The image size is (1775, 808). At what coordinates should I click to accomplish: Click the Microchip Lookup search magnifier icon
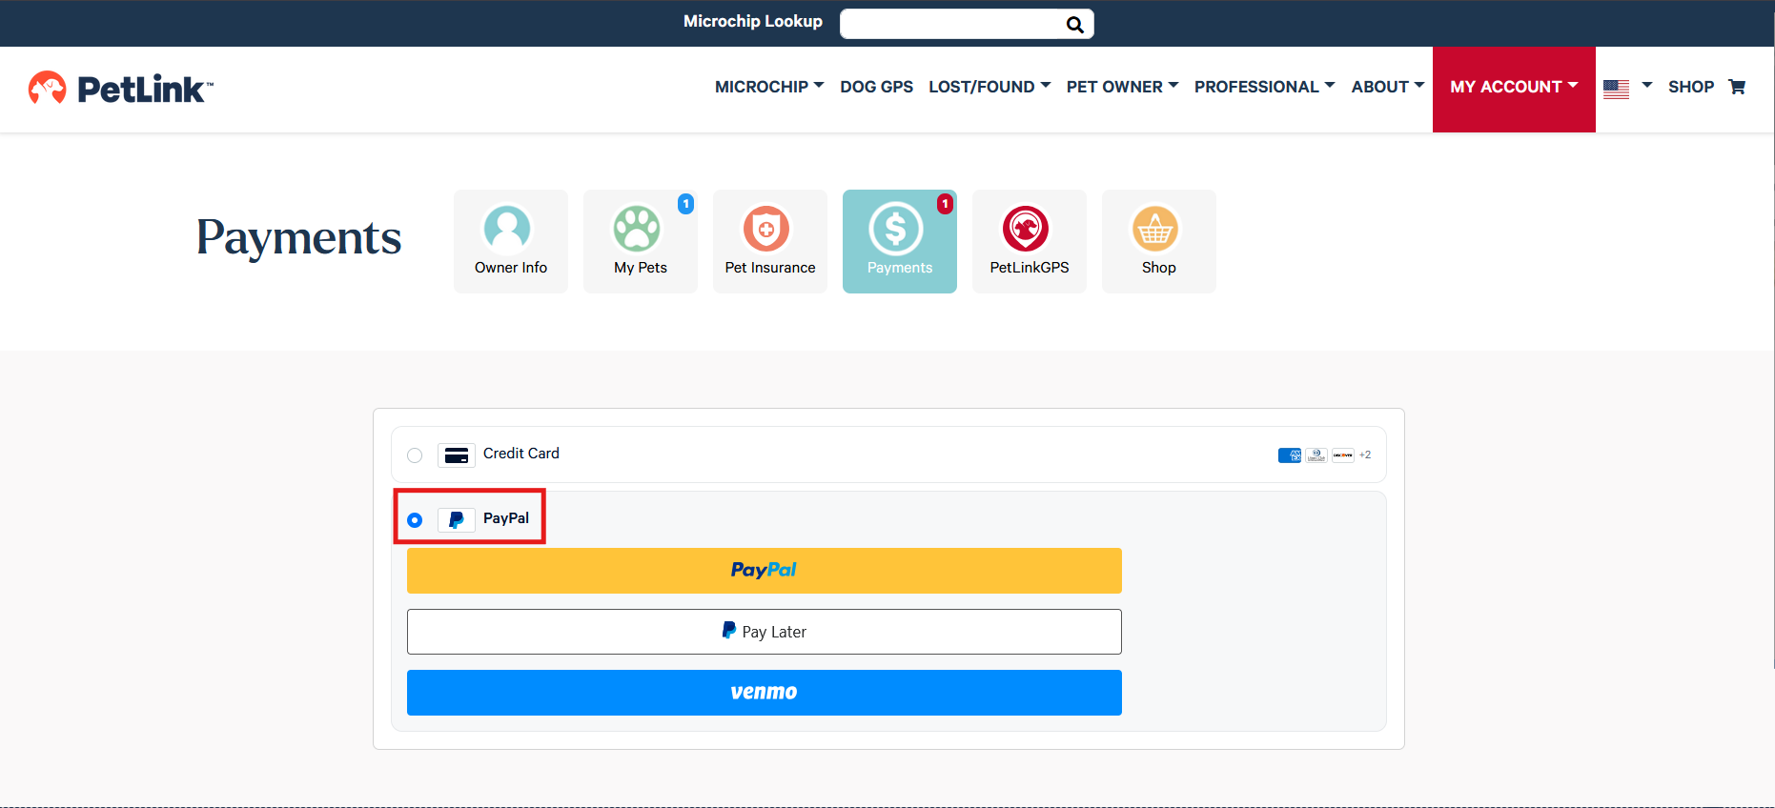click(1074, 25)
